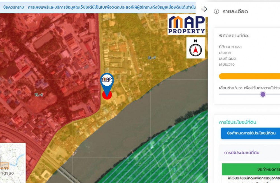Click the MAP PROPERTY logo watermark
The width and height of the screenshot is (280, 183).
tap(186, 25)
